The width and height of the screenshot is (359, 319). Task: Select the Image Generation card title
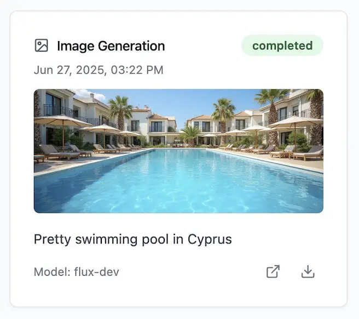click(111, 46)
